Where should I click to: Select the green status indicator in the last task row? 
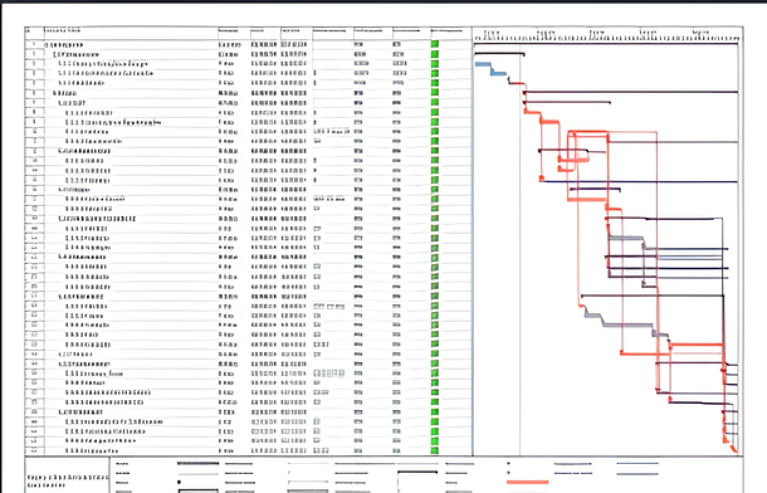pos(434,450)
